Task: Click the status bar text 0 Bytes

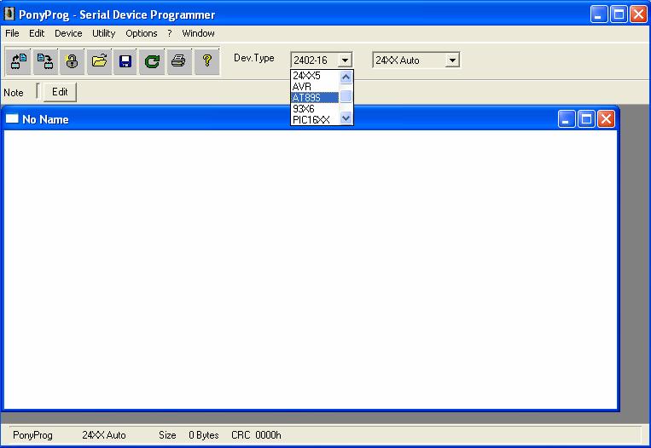Action: (203, 435)
